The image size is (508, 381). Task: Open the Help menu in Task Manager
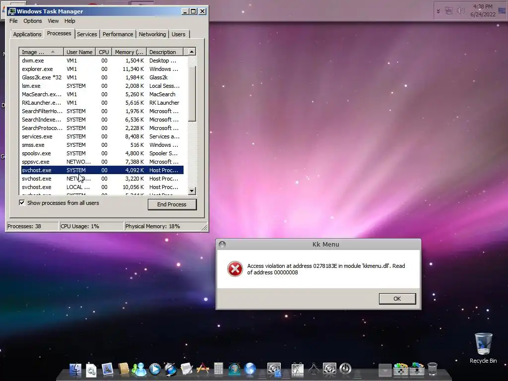pos(69,21)
